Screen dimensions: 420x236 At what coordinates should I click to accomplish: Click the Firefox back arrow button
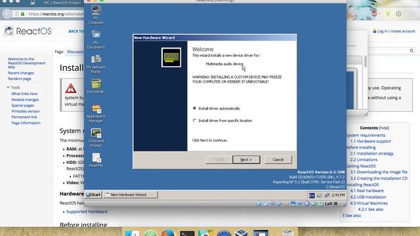click(7, 14)
